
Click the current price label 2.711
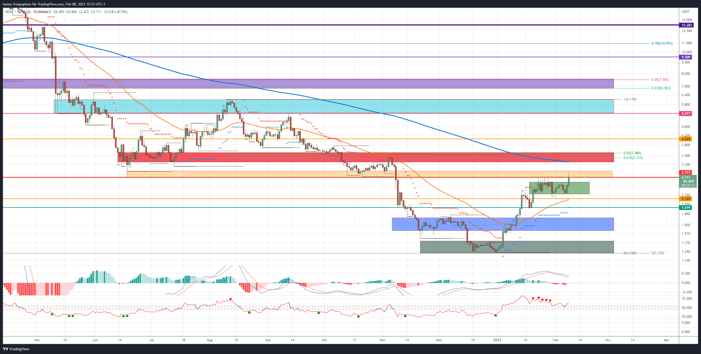point(686,177)
